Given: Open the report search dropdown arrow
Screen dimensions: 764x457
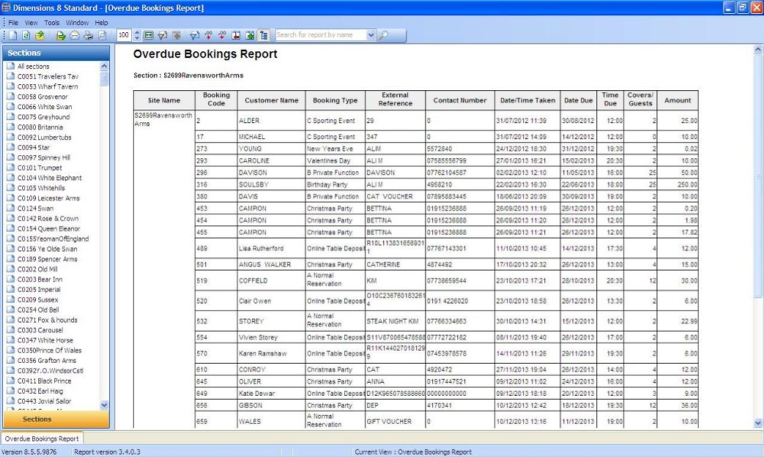Looking at the screenshot, I should click(x=371, y=35).
